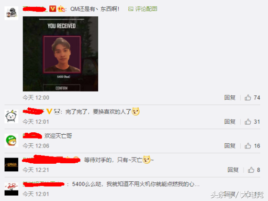Open the green-helmet dog avatar profile

coord(11,140)
